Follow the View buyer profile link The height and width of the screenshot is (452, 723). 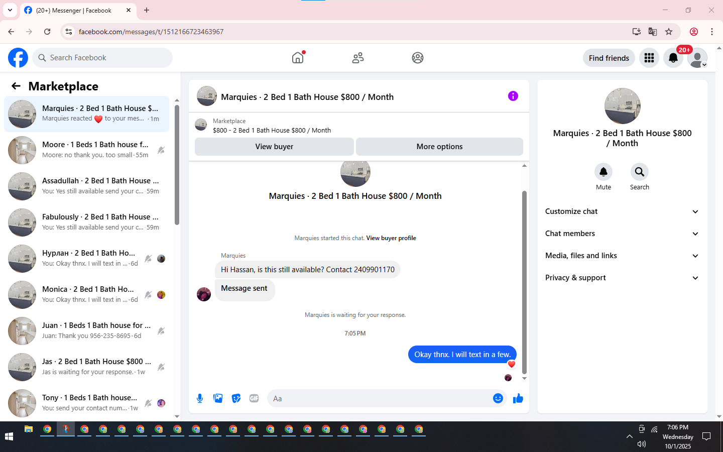(x=391, y=238)
